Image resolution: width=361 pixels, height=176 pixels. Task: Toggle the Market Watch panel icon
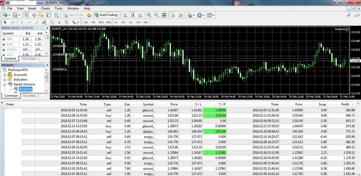tap(27, 15)
